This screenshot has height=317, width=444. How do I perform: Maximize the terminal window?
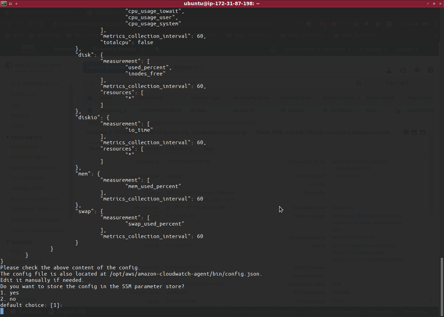(434, 3)
